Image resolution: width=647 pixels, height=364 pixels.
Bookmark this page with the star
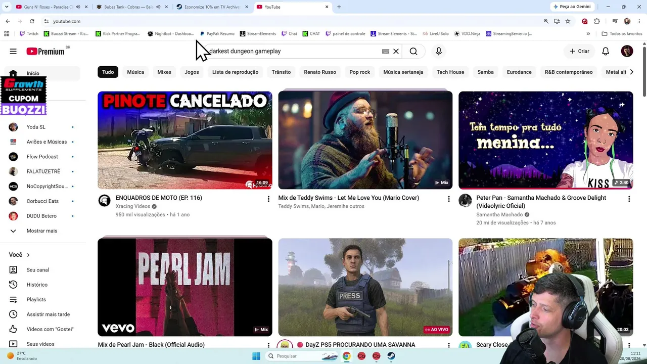[568, 21]
